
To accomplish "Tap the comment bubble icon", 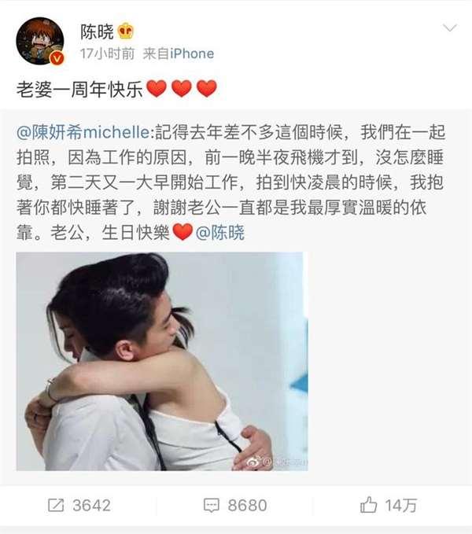I will coord(211,506).
